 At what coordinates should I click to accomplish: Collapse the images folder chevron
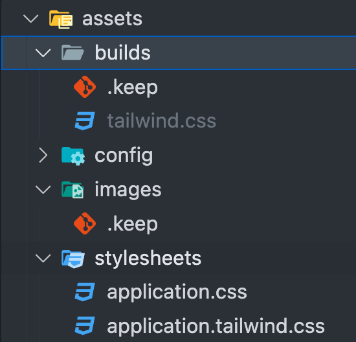[43, 190]
